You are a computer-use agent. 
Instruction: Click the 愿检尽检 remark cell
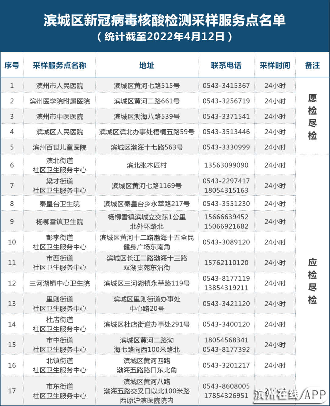coord(312,116)
